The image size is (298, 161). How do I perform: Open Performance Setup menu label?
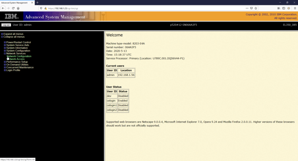[x=17, y=62]
